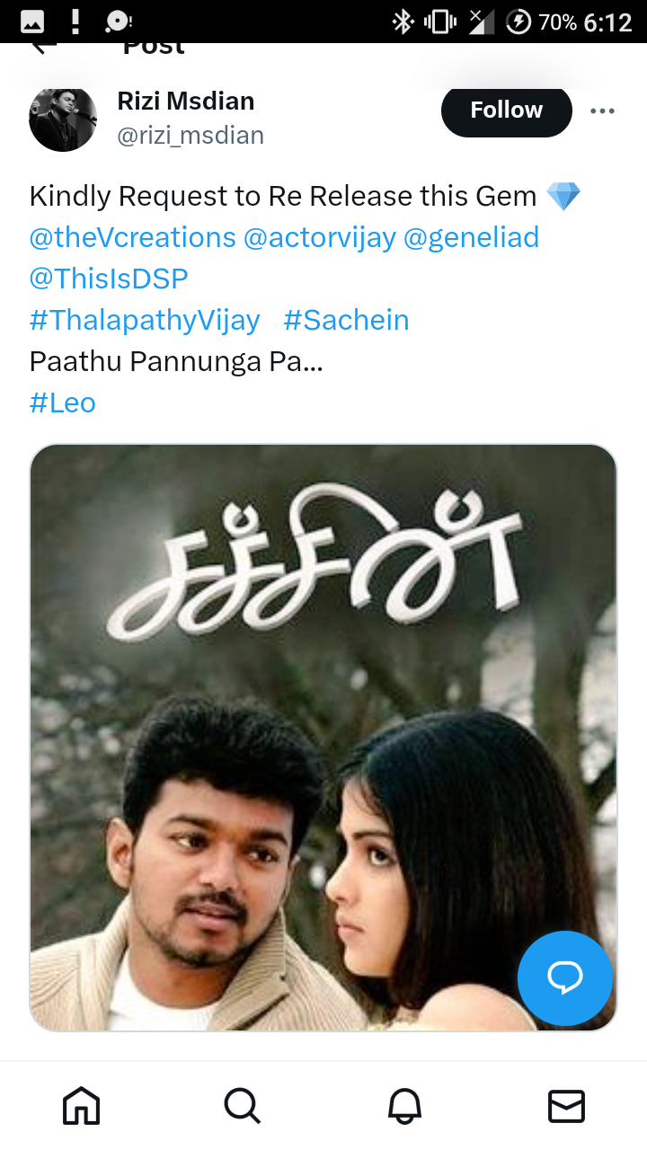647x1150 pixels.
Task: Open Rizi Msdian's profile avatar
Action: coord(63,119)
